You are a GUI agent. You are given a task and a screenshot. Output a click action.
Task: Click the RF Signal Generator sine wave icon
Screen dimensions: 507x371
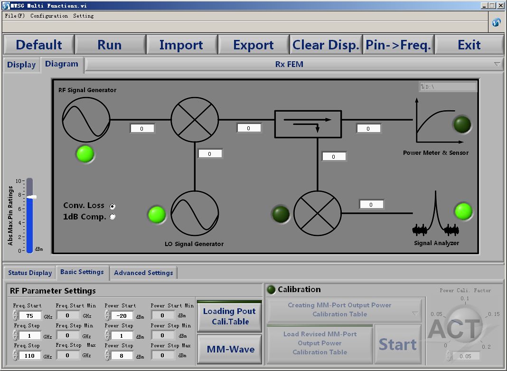[x=86, y=118]
